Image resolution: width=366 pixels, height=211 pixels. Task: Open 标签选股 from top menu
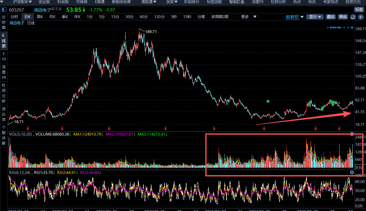click(214, 2)
